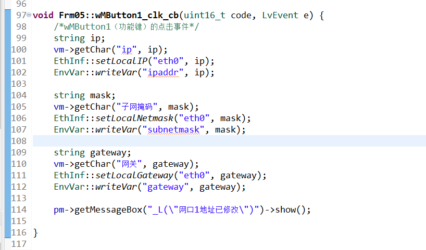This screenshot has width=426, height=250.
Task: Click the "网关" string literal
Action: point(129,164)
